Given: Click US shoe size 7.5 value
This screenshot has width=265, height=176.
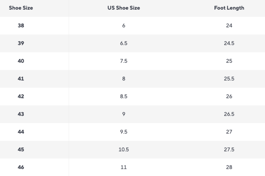Looking at the screenshot, I should pyautogui.click(x=124, y=61).
